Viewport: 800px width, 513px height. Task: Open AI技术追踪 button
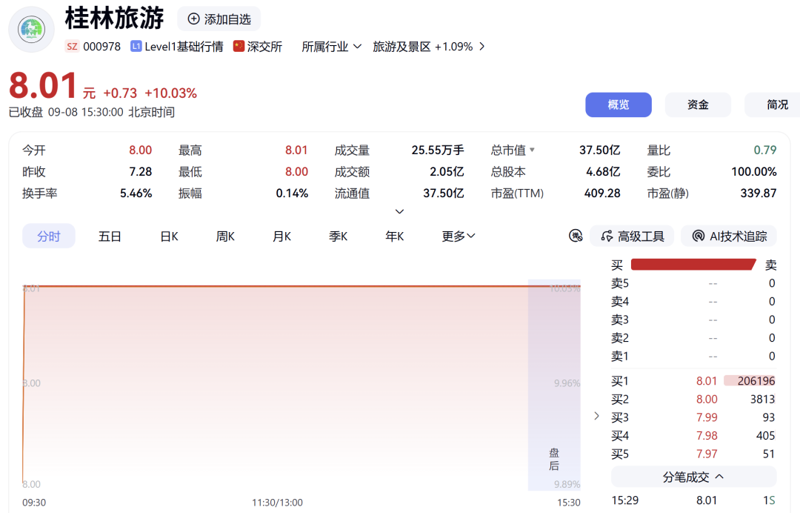729,236
